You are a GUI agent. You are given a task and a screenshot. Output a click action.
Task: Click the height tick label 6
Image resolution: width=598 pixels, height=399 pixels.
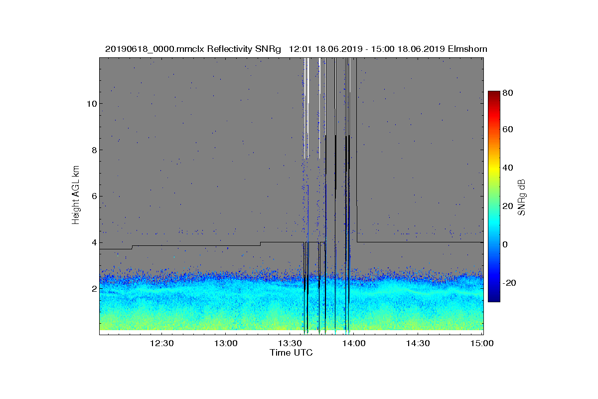pos(93,196)
